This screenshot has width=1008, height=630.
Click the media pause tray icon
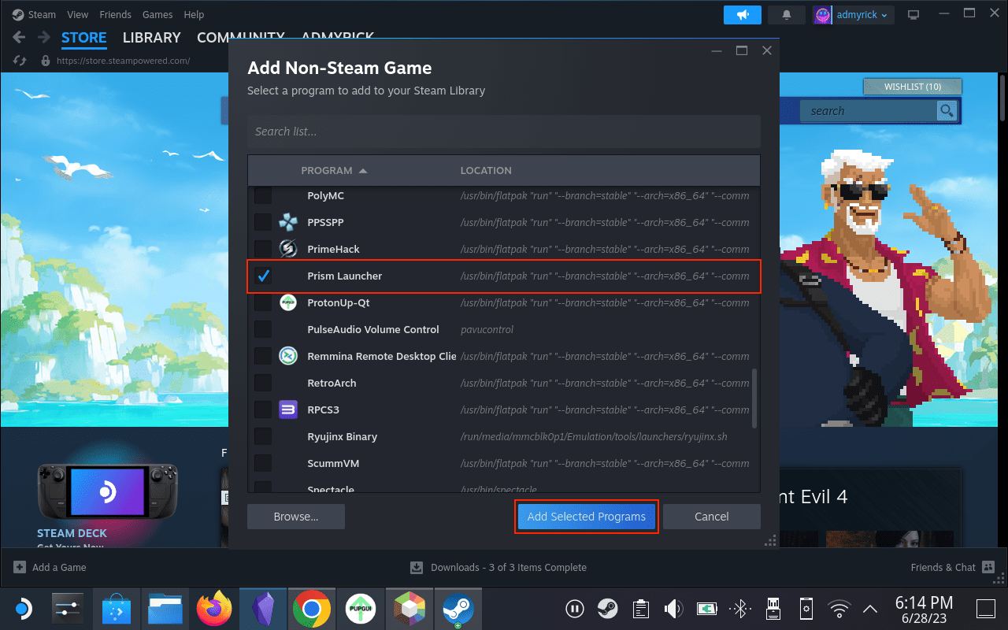tap(575, 609)
